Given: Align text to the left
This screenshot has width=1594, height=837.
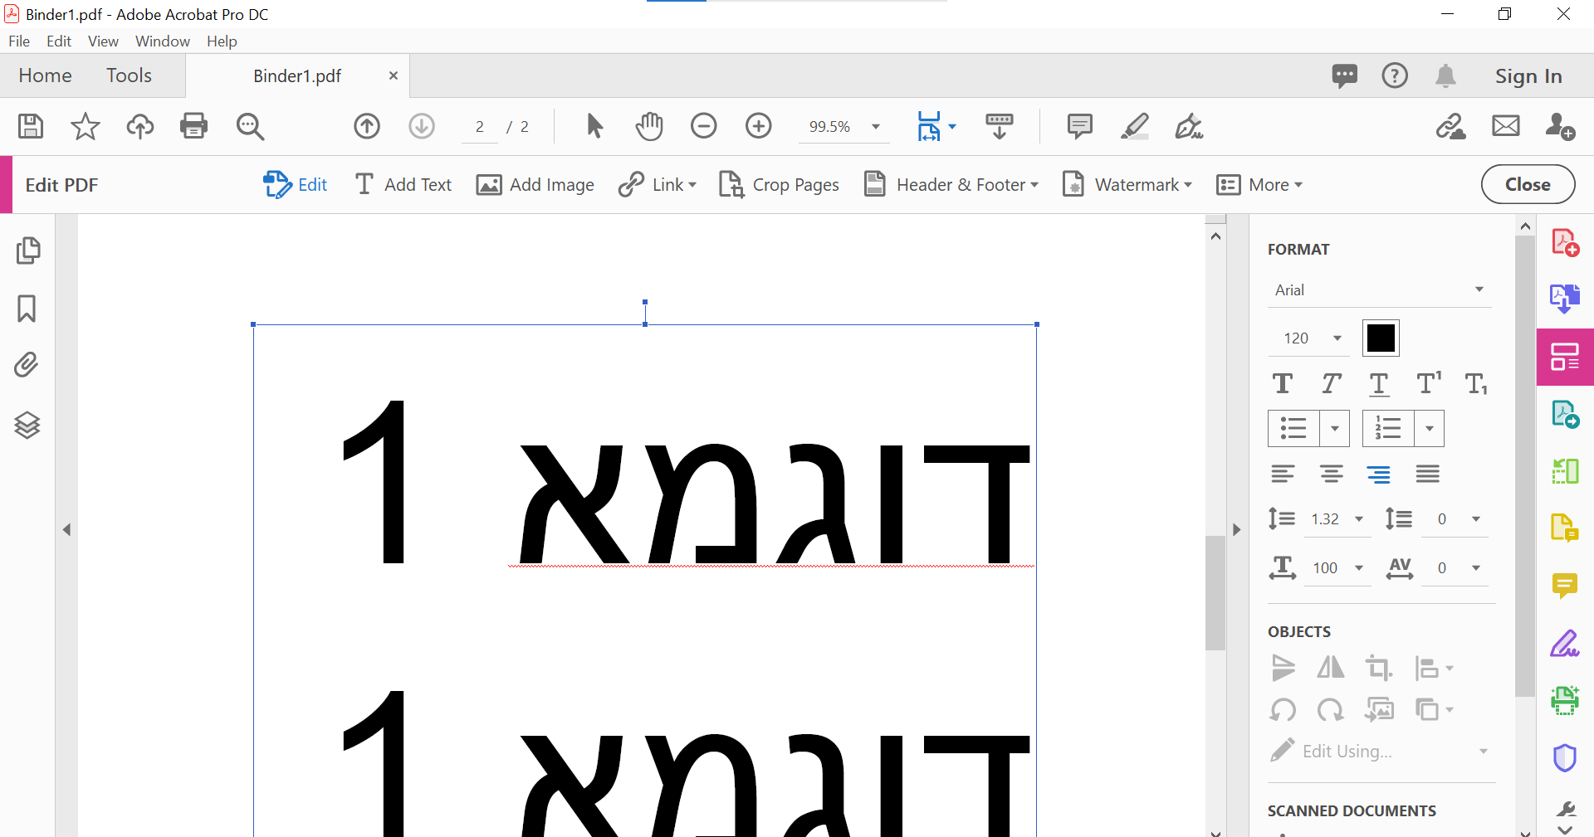Looking at the screenshot, I should [1283, 474].
